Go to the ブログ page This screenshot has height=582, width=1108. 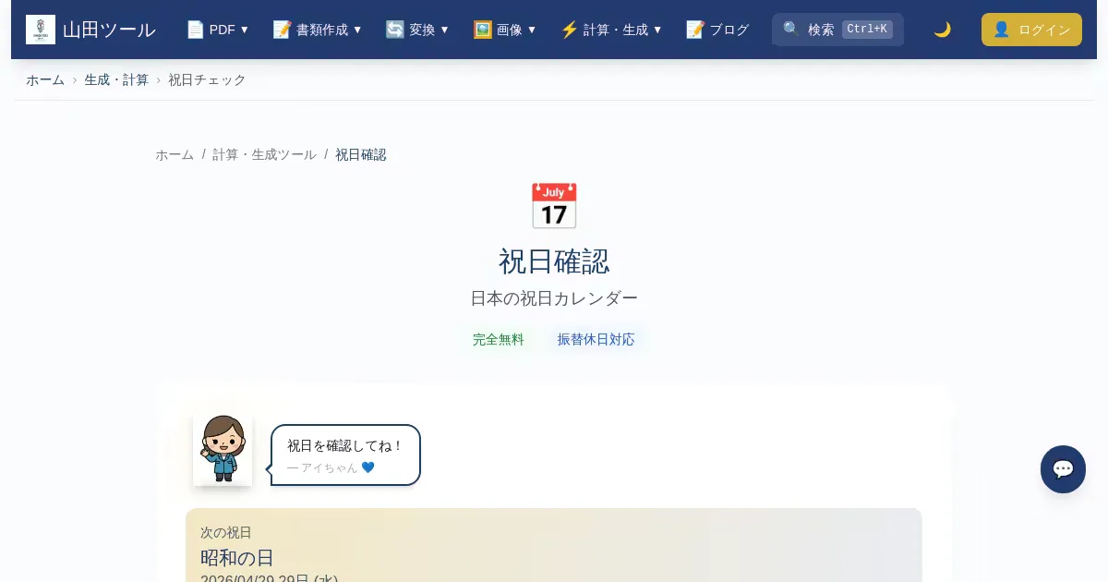(x=729, y=30)
